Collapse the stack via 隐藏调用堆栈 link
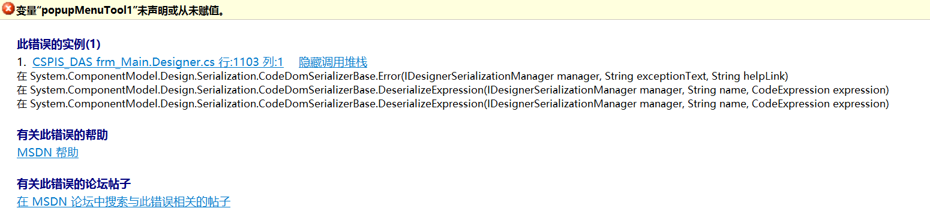This screenshot has width=930, height=220. [x=333, y=62]
